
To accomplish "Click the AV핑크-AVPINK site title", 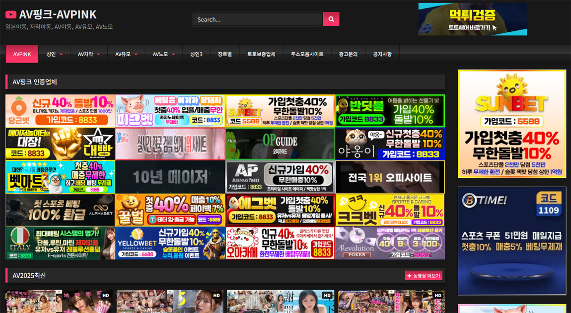I will 58,15.
